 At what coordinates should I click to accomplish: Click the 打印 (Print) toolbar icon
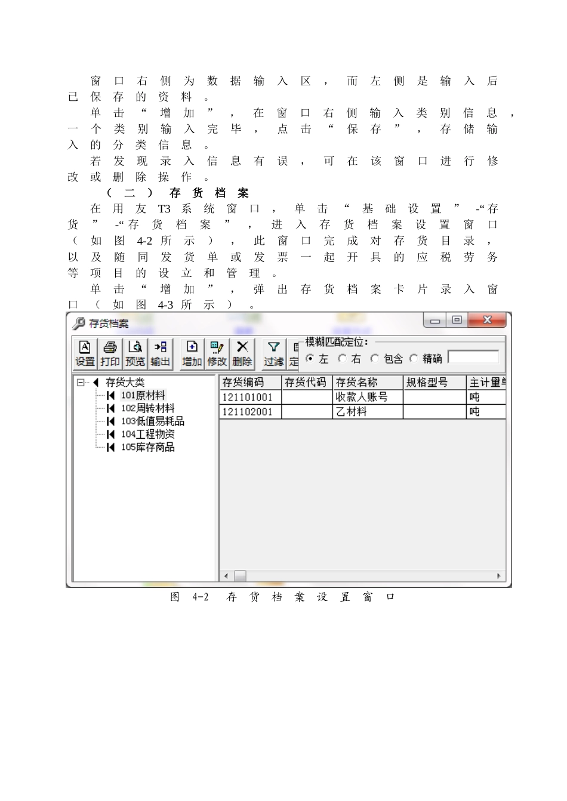[110, 353]
